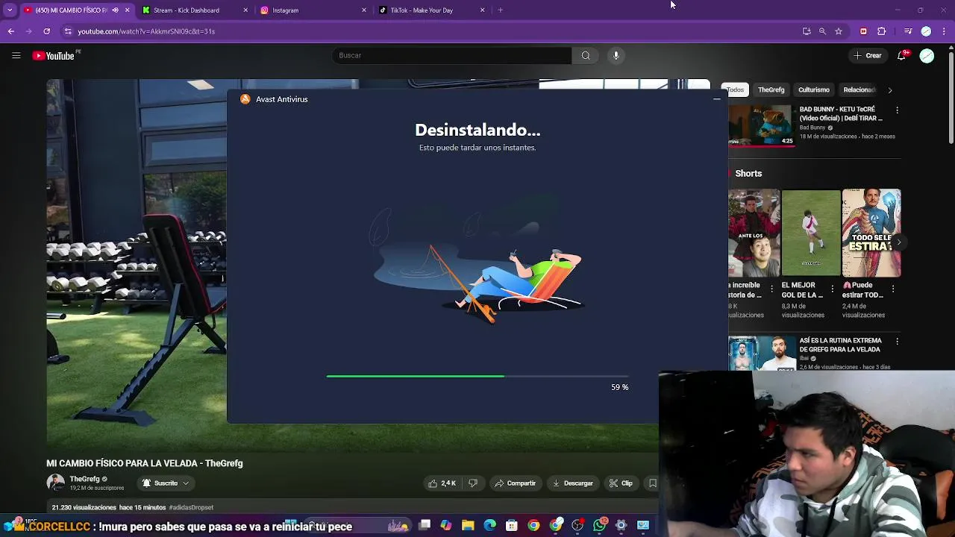This screenshot has width=955, height=537.
Task: Click the install app icon in address bar
Action: [807, 31]
